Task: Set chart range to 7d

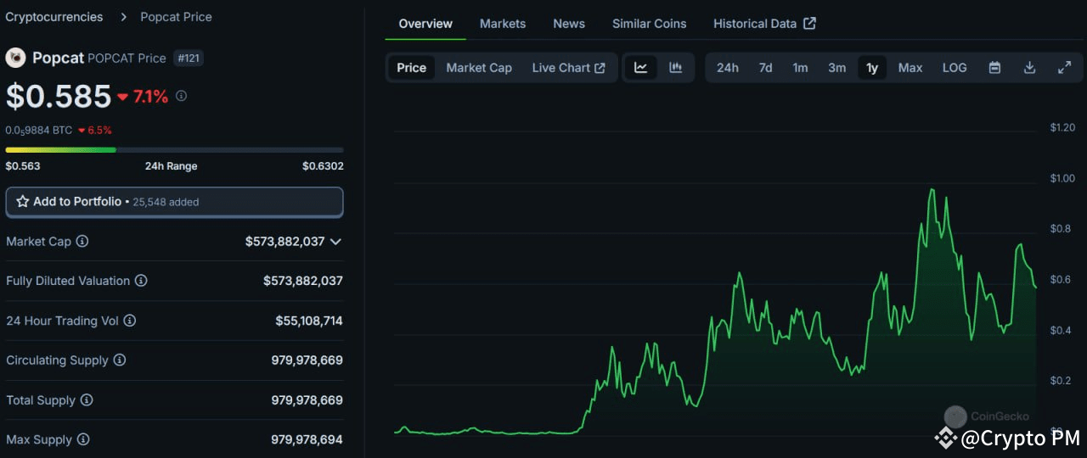Action: point(766,68)
